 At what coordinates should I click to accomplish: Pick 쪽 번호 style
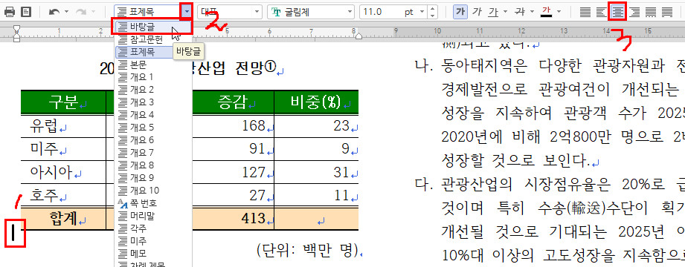152,203
